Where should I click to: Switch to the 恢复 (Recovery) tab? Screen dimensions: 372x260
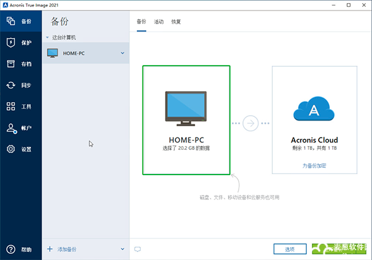pyautogui.click(x=176, y=22)
